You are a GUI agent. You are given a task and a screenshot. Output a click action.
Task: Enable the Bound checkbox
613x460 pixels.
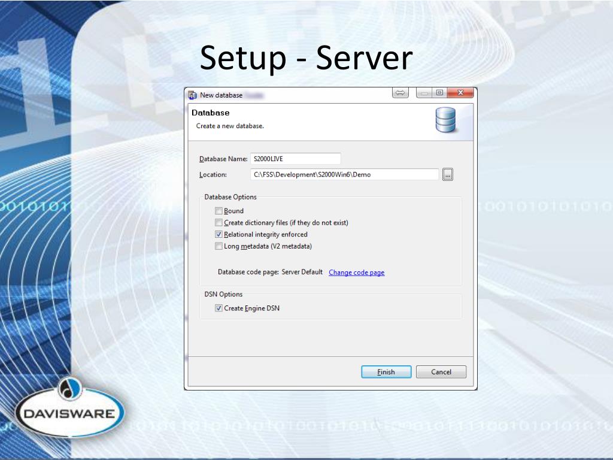(x=219, y=211)
